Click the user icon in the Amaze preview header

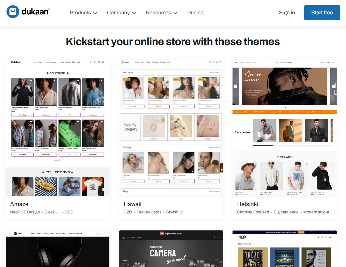[103, 62]
